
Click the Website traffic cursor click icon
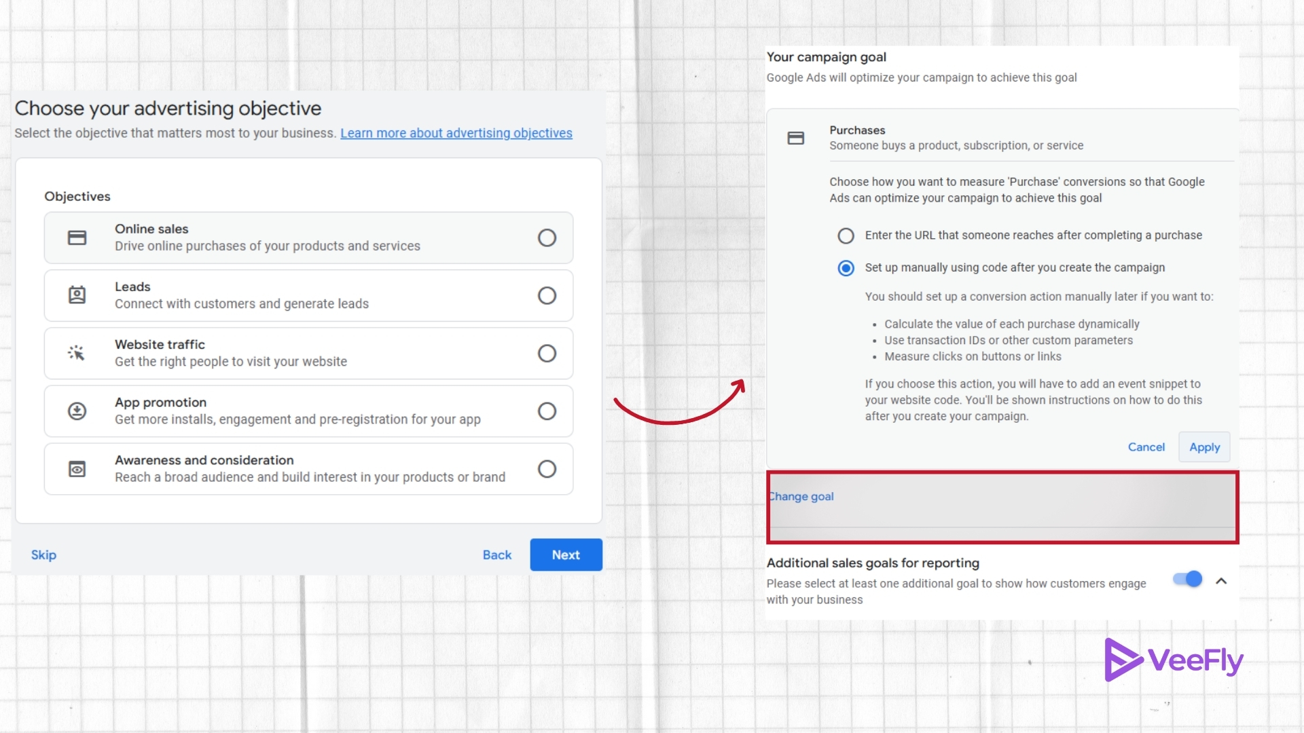coord(76,353)
